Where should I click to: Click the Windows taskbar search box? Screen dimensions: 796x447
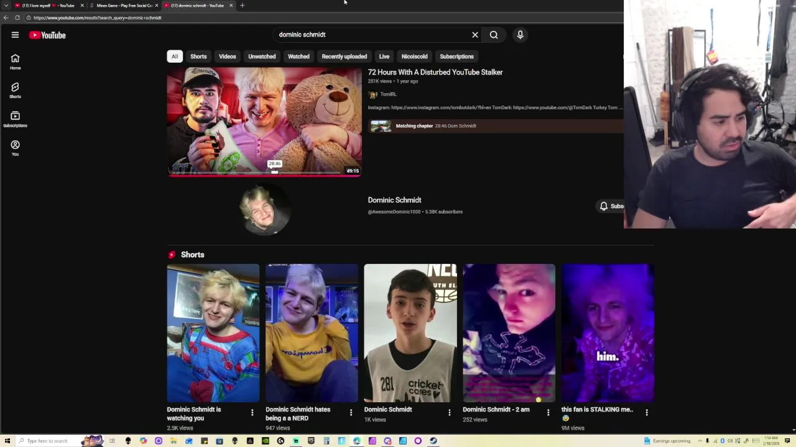[59, 441]
